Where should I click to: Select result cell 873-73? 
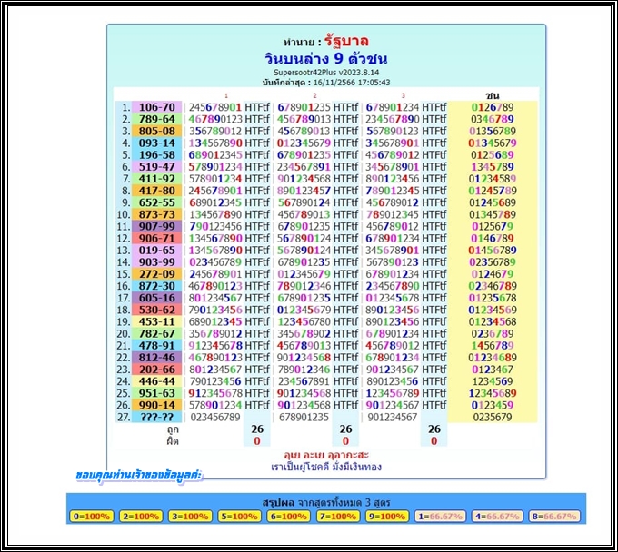157,214
